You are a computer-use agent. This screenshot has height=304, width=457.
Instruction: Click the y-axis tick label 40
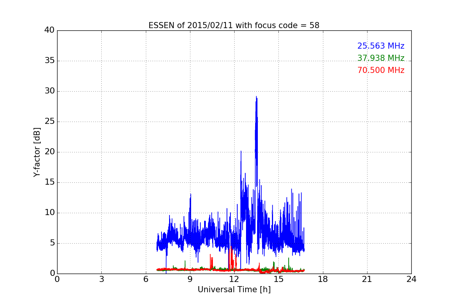[x=50, y=30]
